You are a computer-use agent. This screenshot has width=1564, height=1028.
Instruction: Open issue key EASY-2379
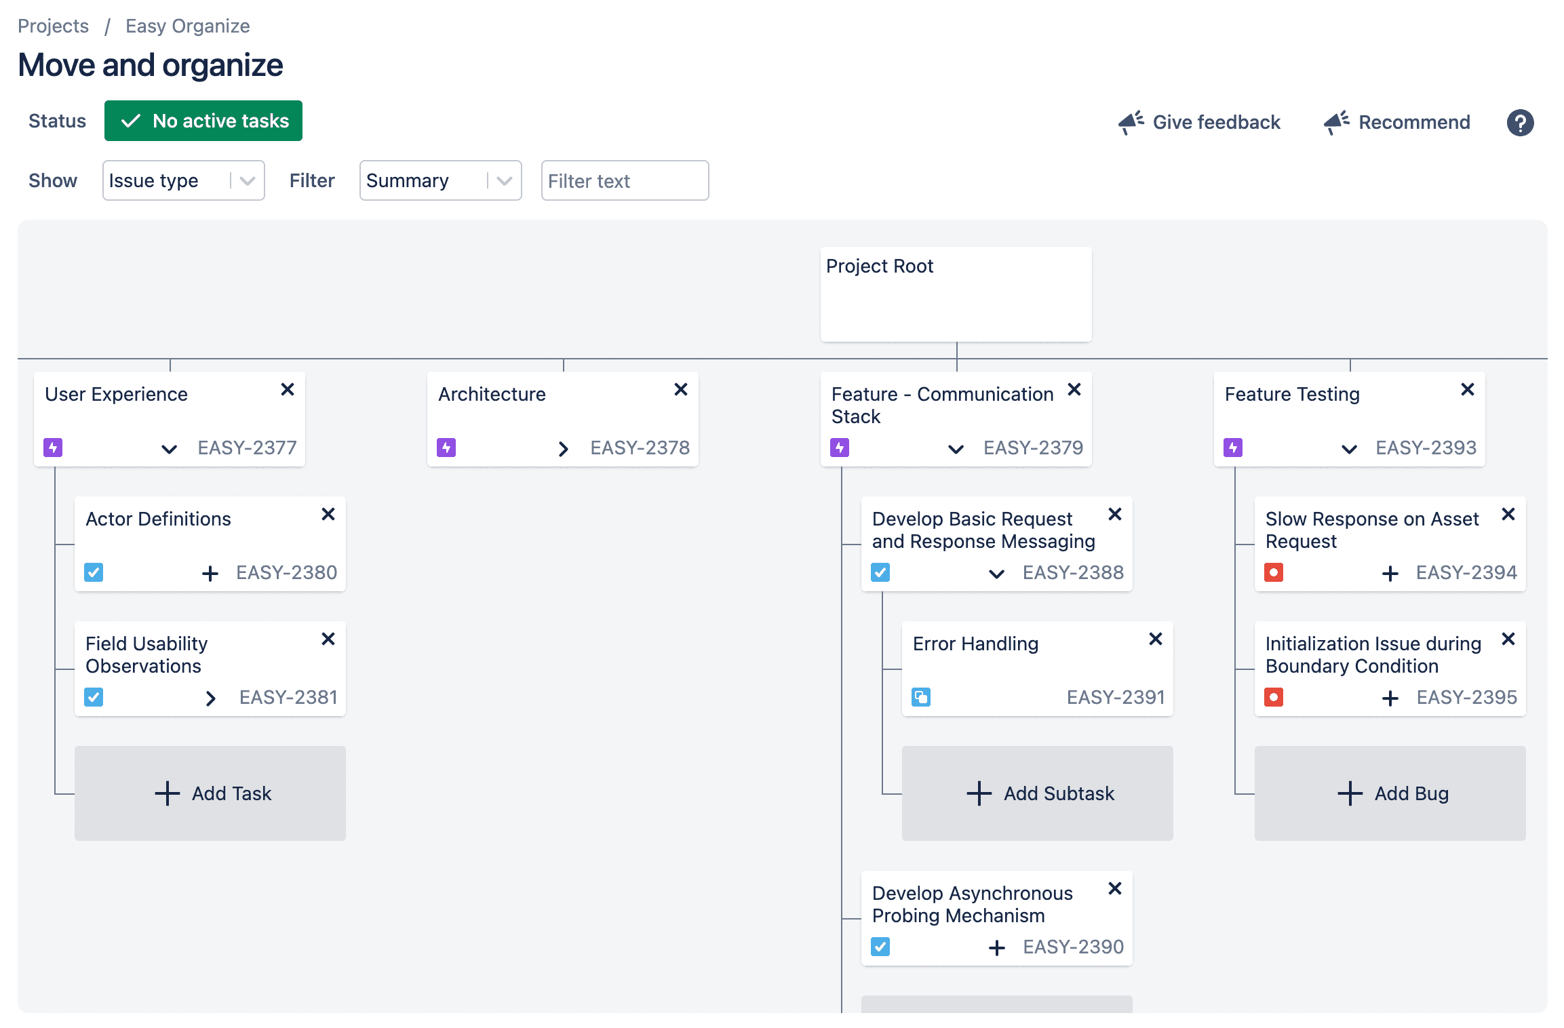tap(1033, 448)
